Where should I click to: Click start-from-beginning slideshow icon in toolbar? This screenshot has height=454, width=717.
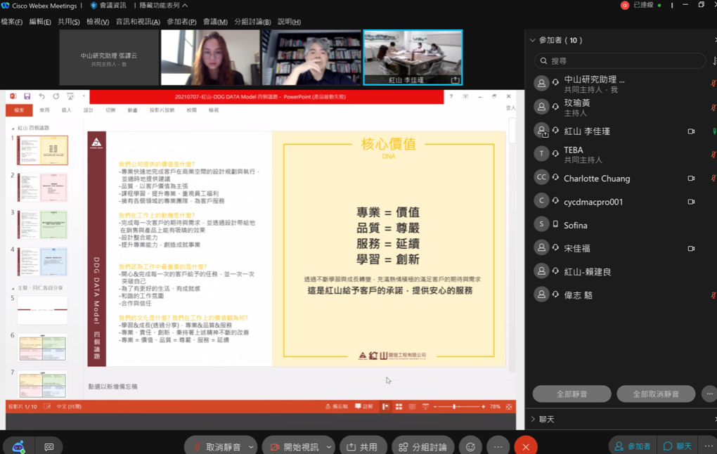coord(70,96)
